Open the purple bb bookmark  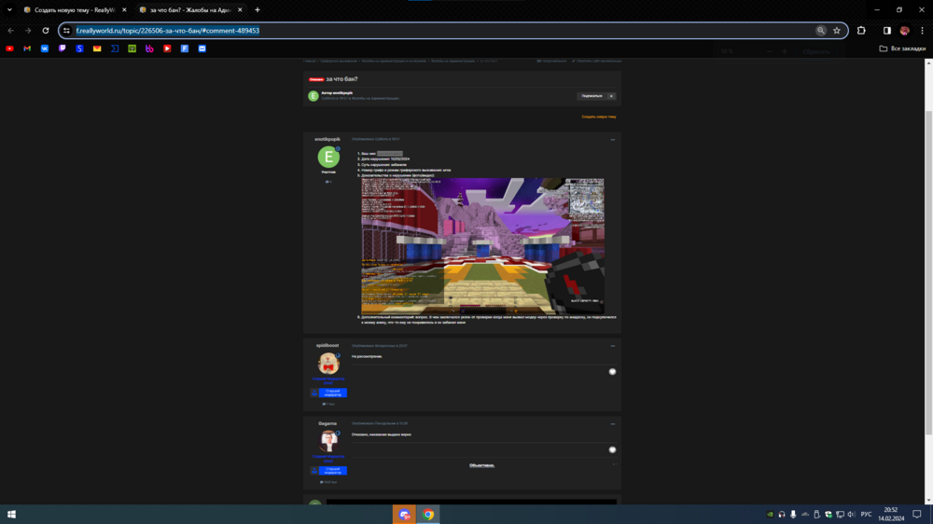click(149, 48)
